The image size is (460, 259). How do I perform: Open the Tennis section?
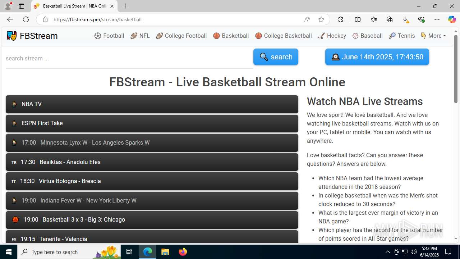pyautogui.click(x=402, y=36)
